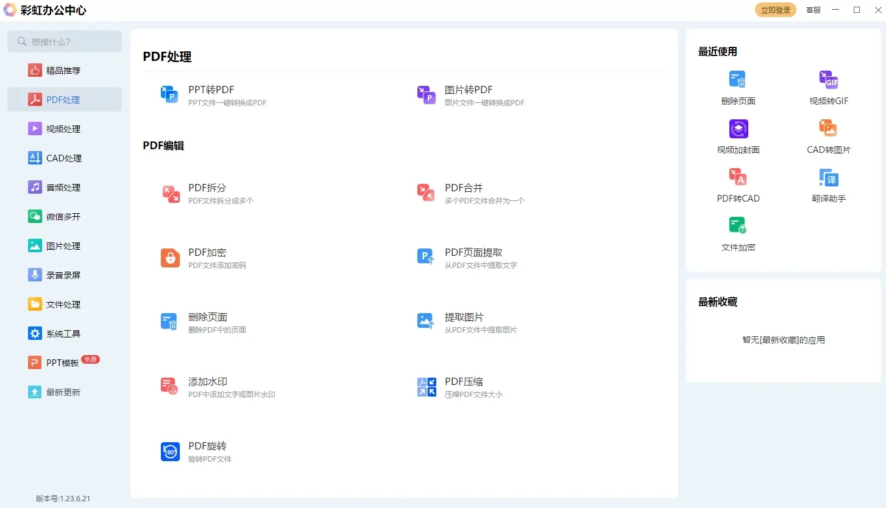Screen dimensions: 886x508
Task: Open 文件加密 icon in recent list
Action: coord(738,225)
